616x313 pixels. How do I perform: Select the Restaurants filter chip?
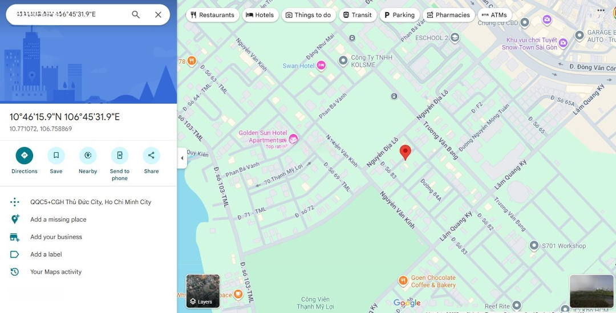coord(213,15)
